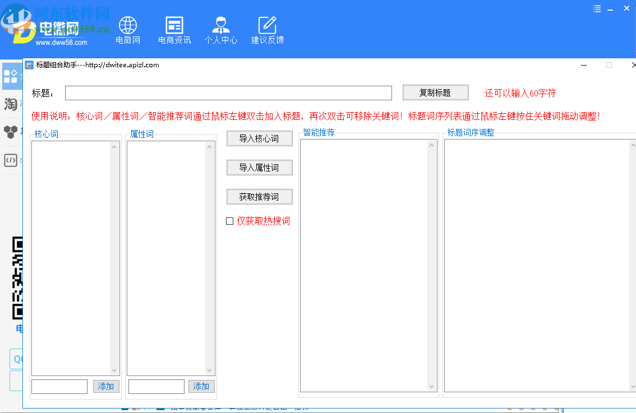Select the highlighted grid icon in sidebar
The width and height of the screenshot is (636, 413).
pos(11,77)
